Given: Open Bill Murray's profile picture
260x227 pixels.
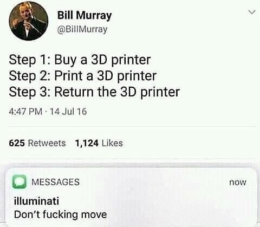Looking at the screenshot, I should click(x=29, y=21).
